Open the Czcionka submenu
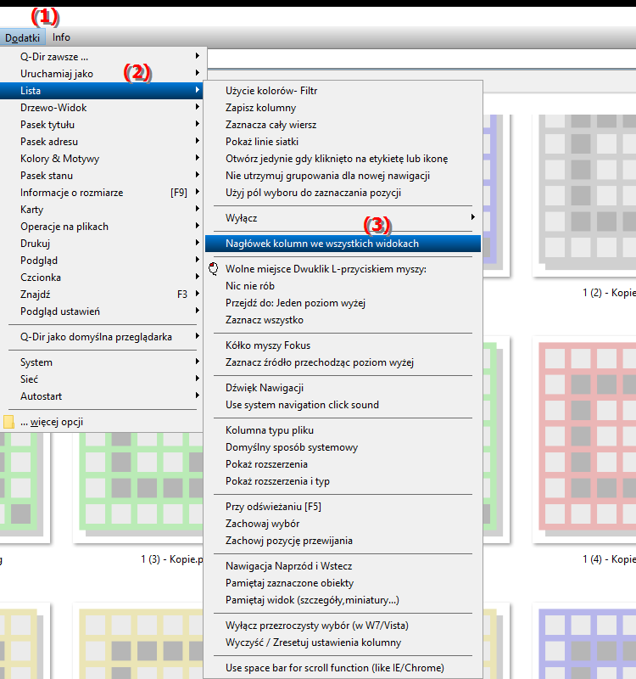 click(x=103, y=278)
